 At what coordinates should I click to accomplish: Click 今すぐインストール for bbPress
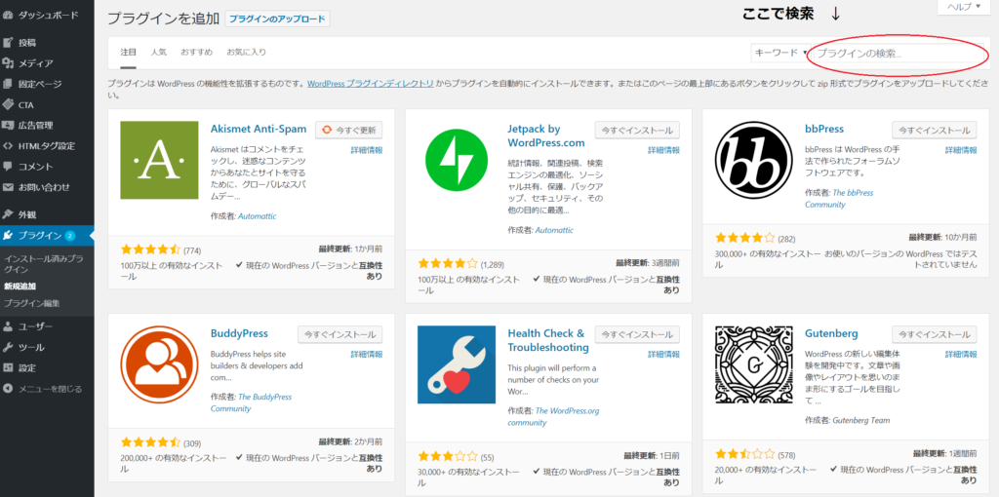935,130
